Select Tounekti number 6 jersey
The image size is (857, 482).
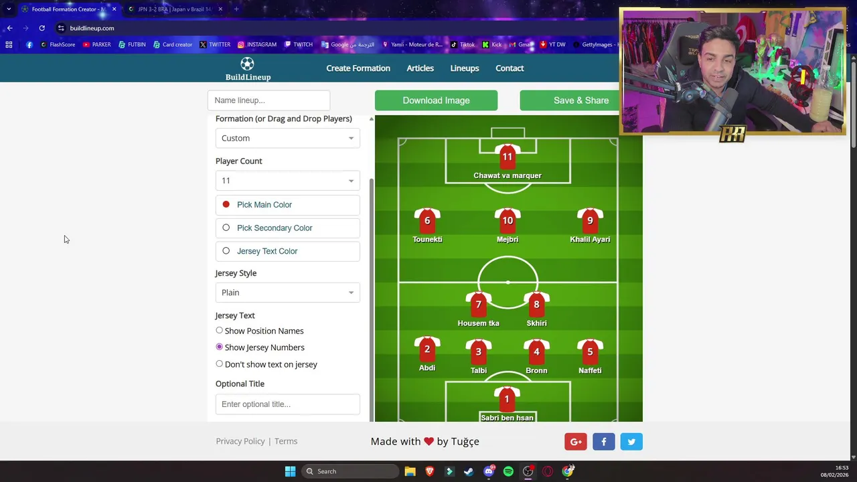pyautogui.click(x=427, y=220)
